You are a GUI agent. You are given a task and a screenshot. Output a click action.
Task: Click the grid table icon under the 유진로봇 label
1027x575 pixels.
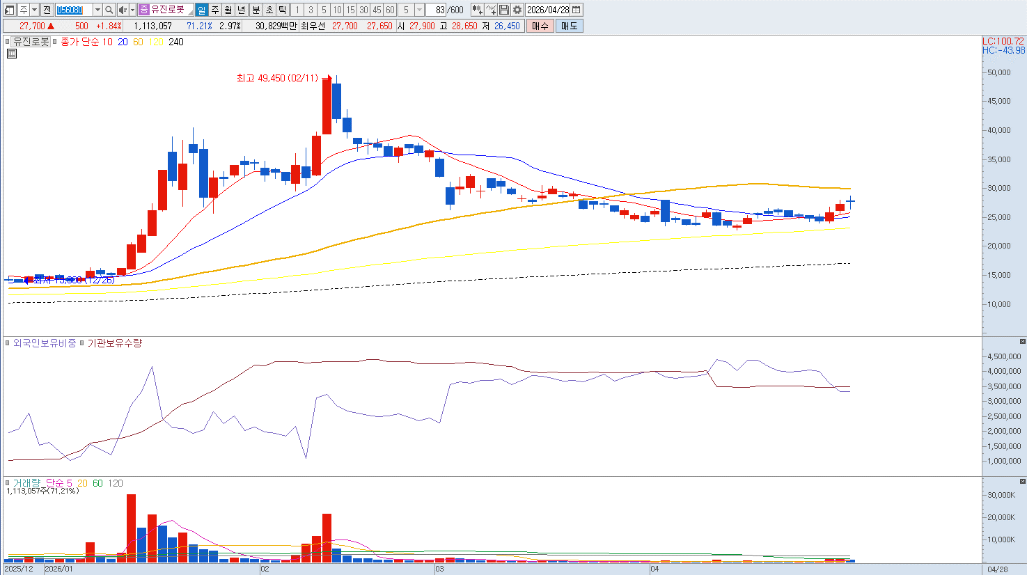click(12, 53)
